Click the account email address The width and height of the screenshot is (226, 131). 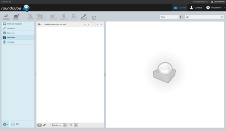click(200, 2)
